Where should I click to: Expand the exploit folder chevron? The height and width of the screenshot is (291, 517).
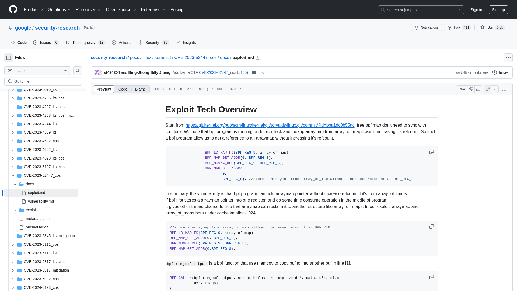[15, 210]
